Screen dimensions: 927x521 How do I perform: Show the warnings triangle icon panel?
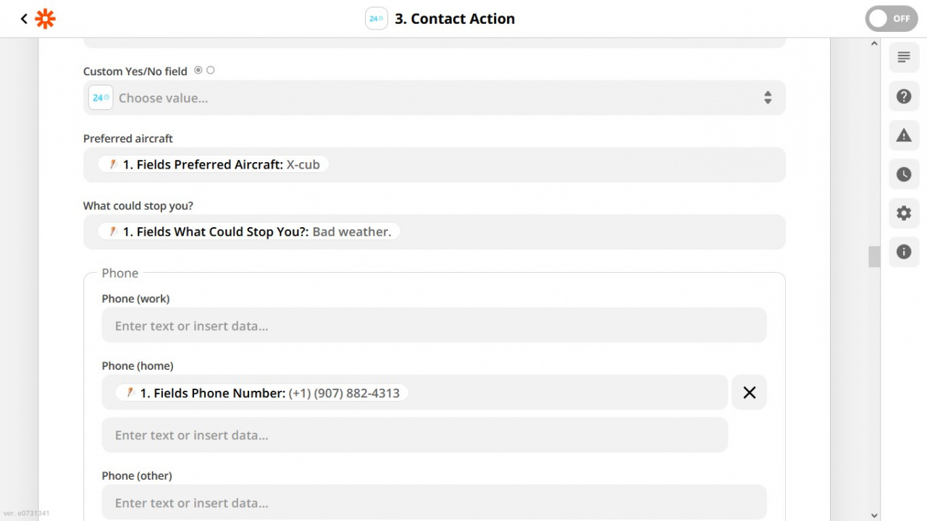coord(904,135)
